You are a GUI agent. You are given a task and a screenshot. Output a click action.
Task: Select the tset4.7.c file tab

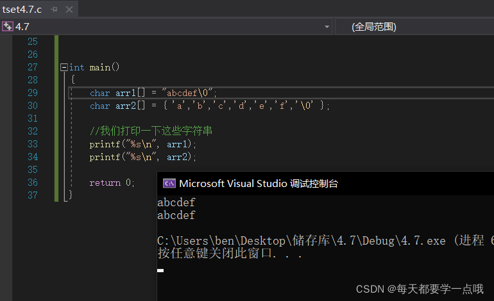pyautogui.click(x=23, y=9)
